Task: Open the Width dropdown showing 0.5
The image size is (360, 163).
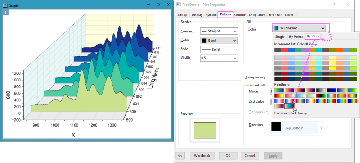Action: (219, 59)
